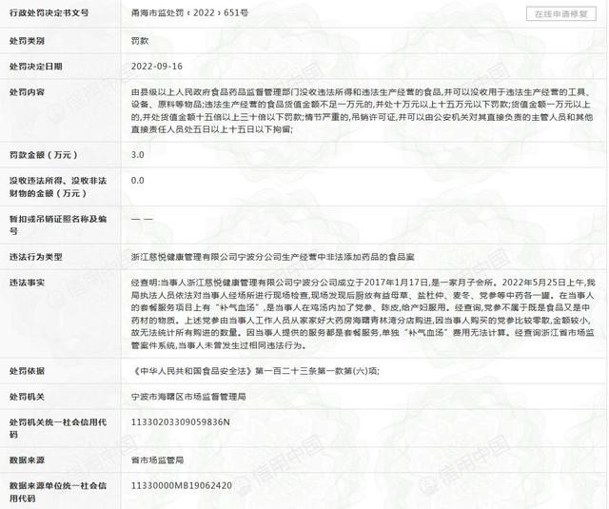This screenshot has height=509, width=609.
Task: Click the fine amount value 3.0
Action: pos(138,153)
